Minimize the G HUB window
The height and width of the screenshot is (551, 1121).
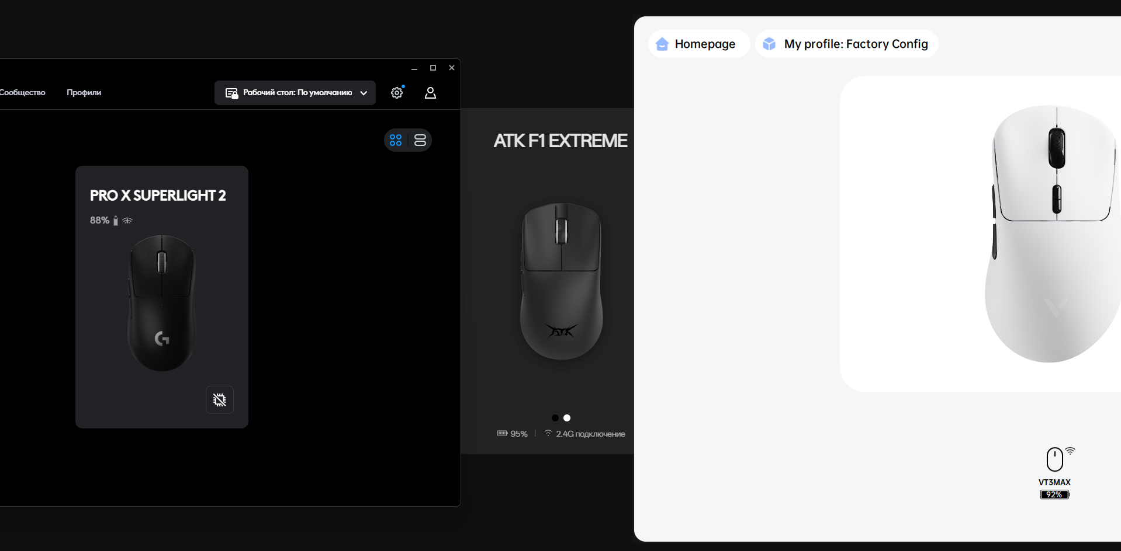click(x=414, y=68)
